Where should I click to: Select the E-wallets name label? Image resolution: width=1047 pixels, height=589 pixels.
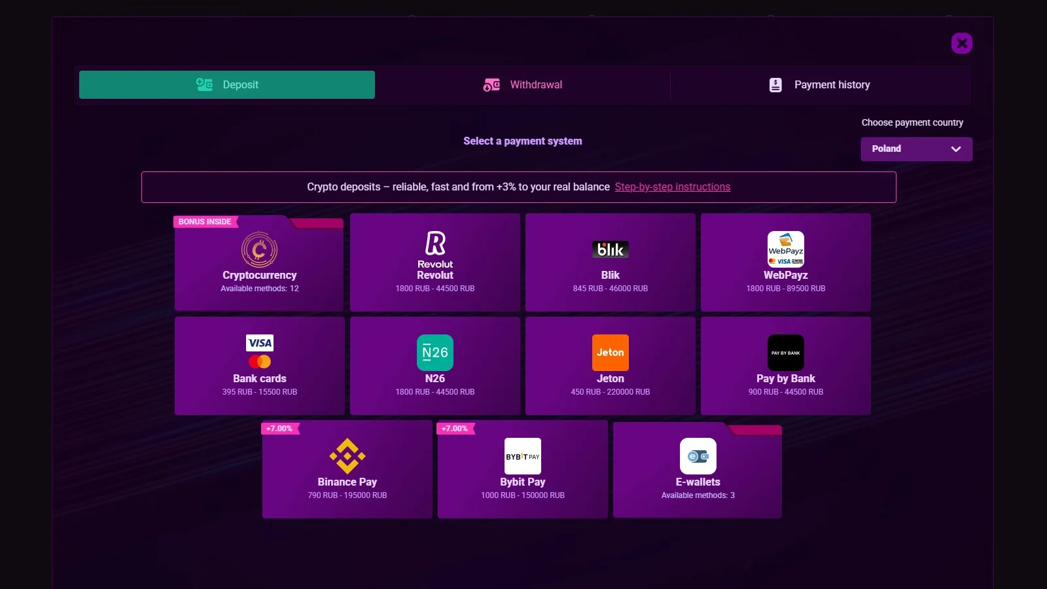click(x=698, y=482)
